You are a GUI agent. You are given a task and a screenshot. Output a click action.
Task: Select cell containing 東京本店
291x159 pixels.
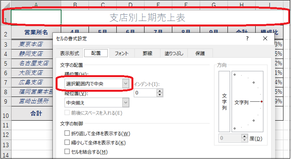32,44
